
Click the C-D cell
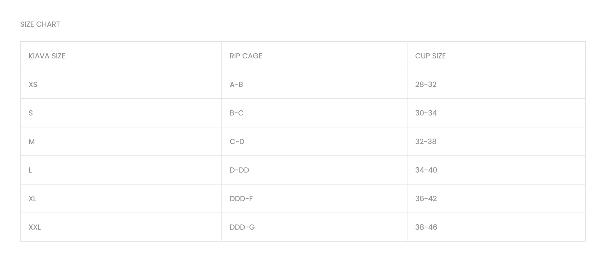coord(237,142)
